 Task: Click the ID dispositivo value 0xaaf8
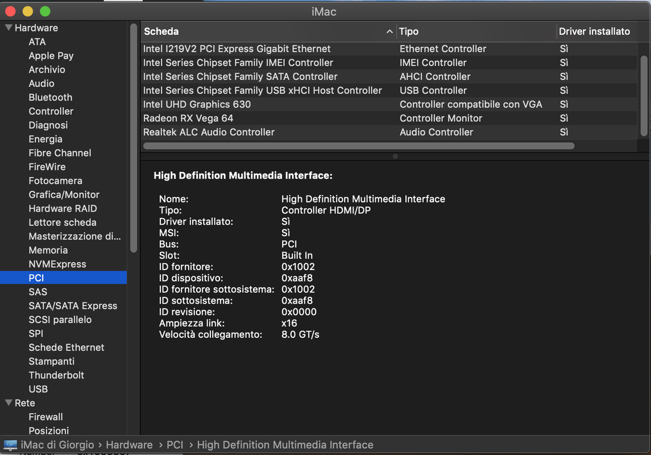[x=297, y=278]
